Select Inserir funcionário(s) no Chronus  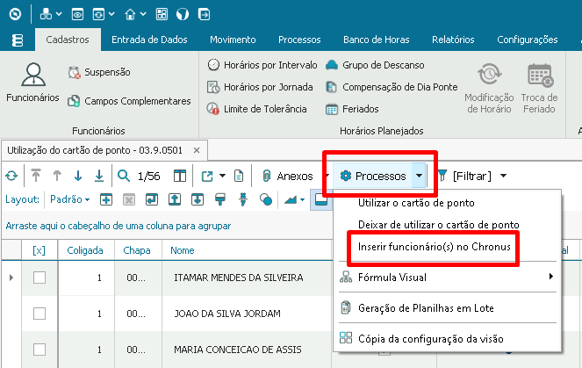pyautogui.click(x=435, y=247)
